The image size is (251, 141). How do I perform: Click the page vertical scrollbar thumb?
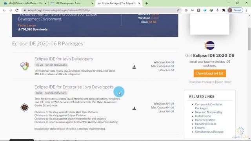[249, 39]
